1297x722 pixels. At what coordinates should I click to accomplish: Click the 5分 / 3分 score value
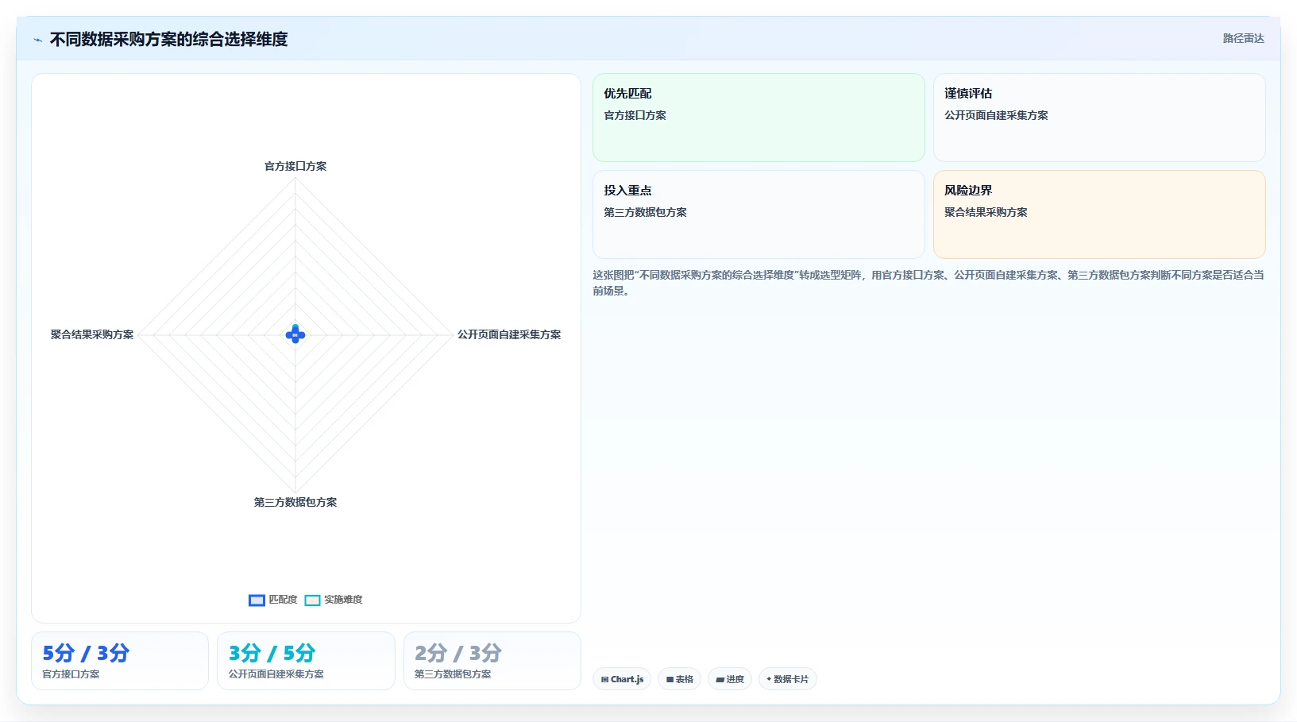coord(86,653)
